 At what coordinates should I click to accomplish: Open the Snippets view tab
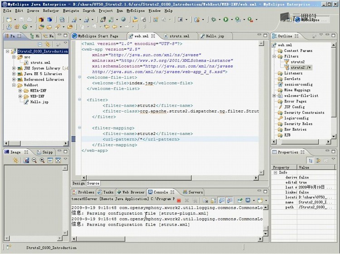pyautogui.click(x=45, y=152)
